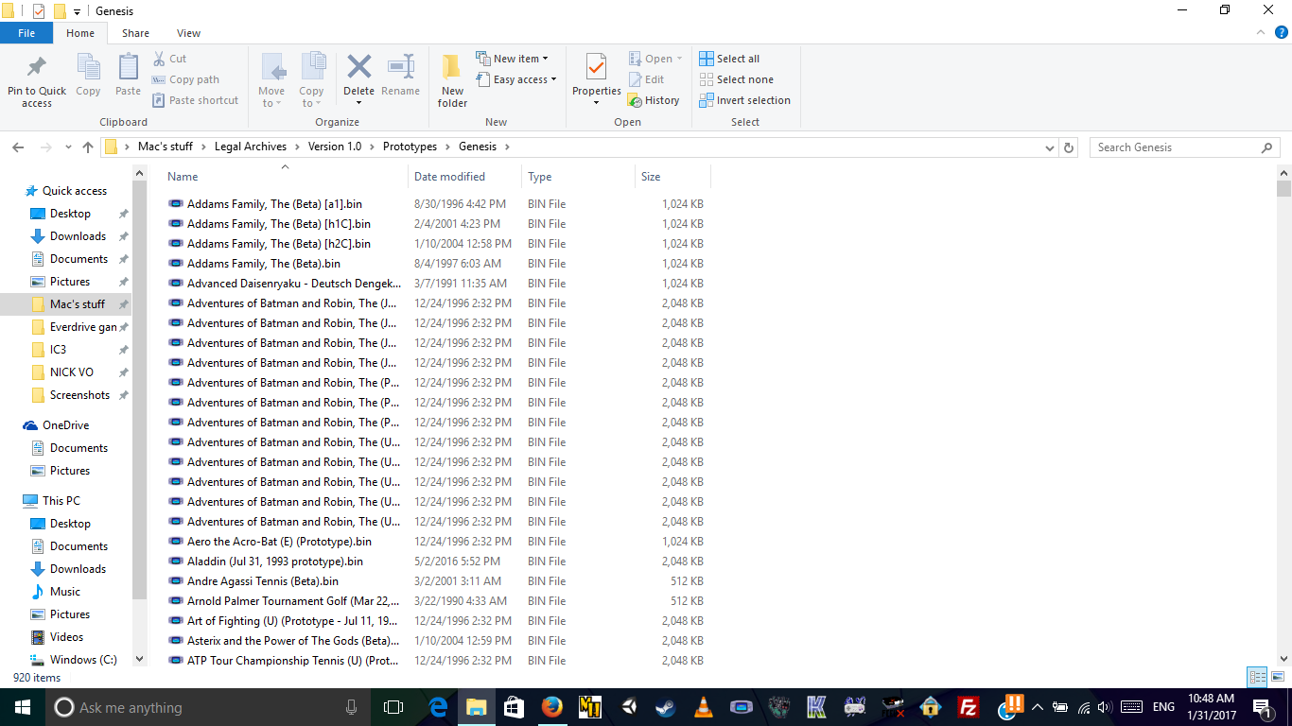Navigate back with the left arrow

click(18, 147)
